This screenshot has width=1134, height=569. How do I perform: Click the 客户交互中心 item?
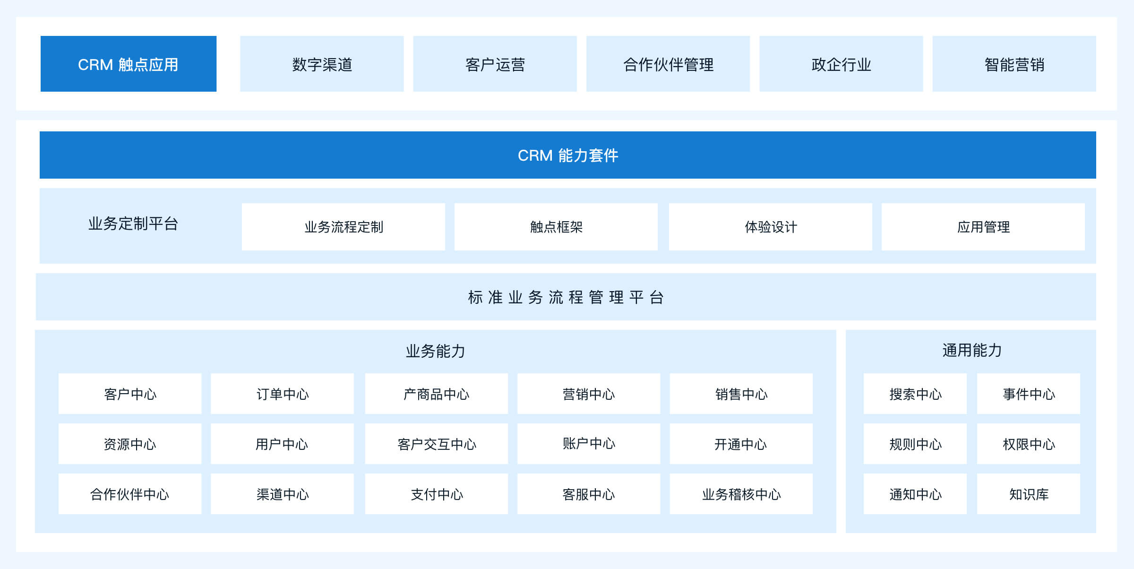436,444
